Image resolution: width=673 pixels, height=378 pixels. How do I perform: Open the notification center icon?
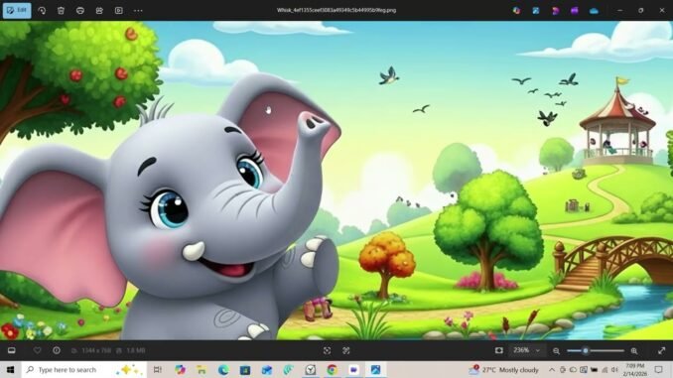click(659, 369)
